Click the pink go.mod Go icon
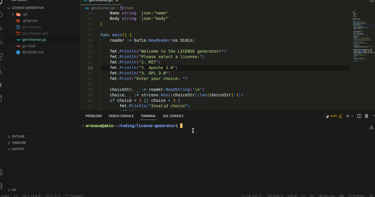375x197 pixels. pyautogui.click(x=18, y=46)
